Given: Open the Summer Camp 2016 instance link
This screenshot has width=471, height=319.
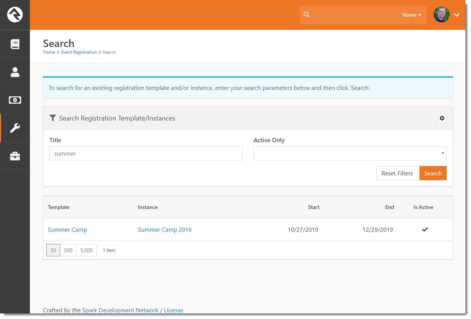Looking at the screenshot, I should 165,230.
